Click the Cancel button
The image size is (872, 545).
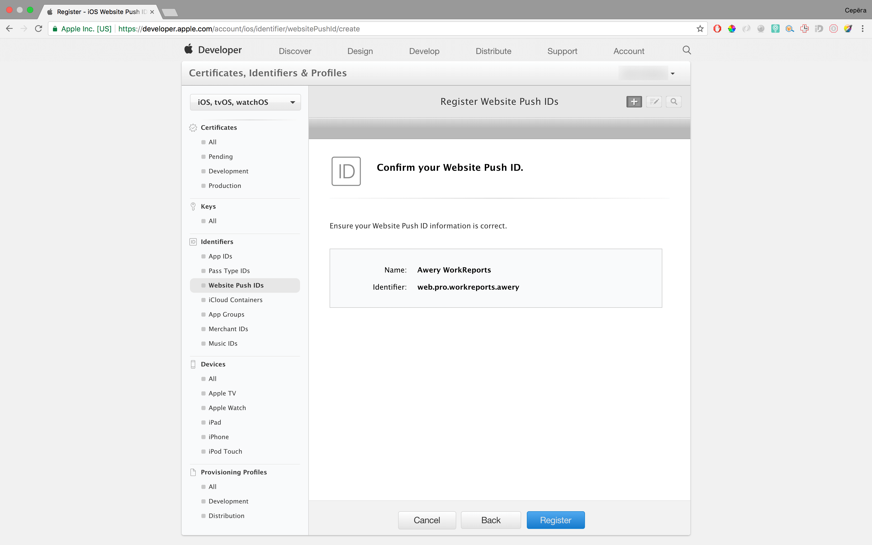(x=427, y=520)
